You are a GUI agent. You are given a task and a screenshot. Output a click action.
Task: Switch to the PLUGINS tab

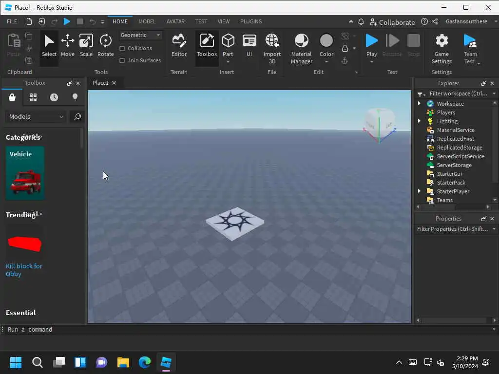pyautogui.click(x=251, y=21)
